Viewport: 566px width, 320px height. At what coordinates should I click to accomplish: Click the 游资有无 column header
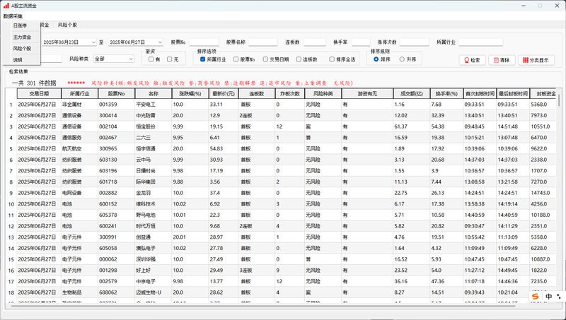[x=367, y=93]
